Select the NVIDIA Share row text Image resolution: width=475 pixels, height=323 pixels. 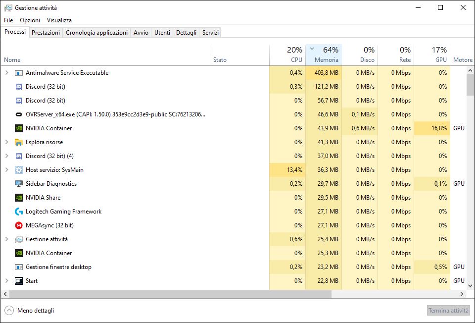point(43,198)
